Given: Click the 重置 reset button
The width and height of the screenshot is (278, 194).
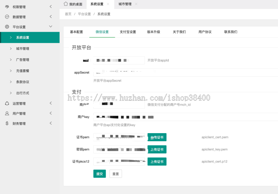Looking at the screenshot, I should (116, 174).
